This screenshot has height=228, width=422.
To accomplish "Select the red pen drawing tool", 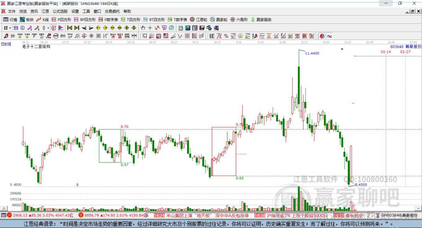I will click(6, 36).
